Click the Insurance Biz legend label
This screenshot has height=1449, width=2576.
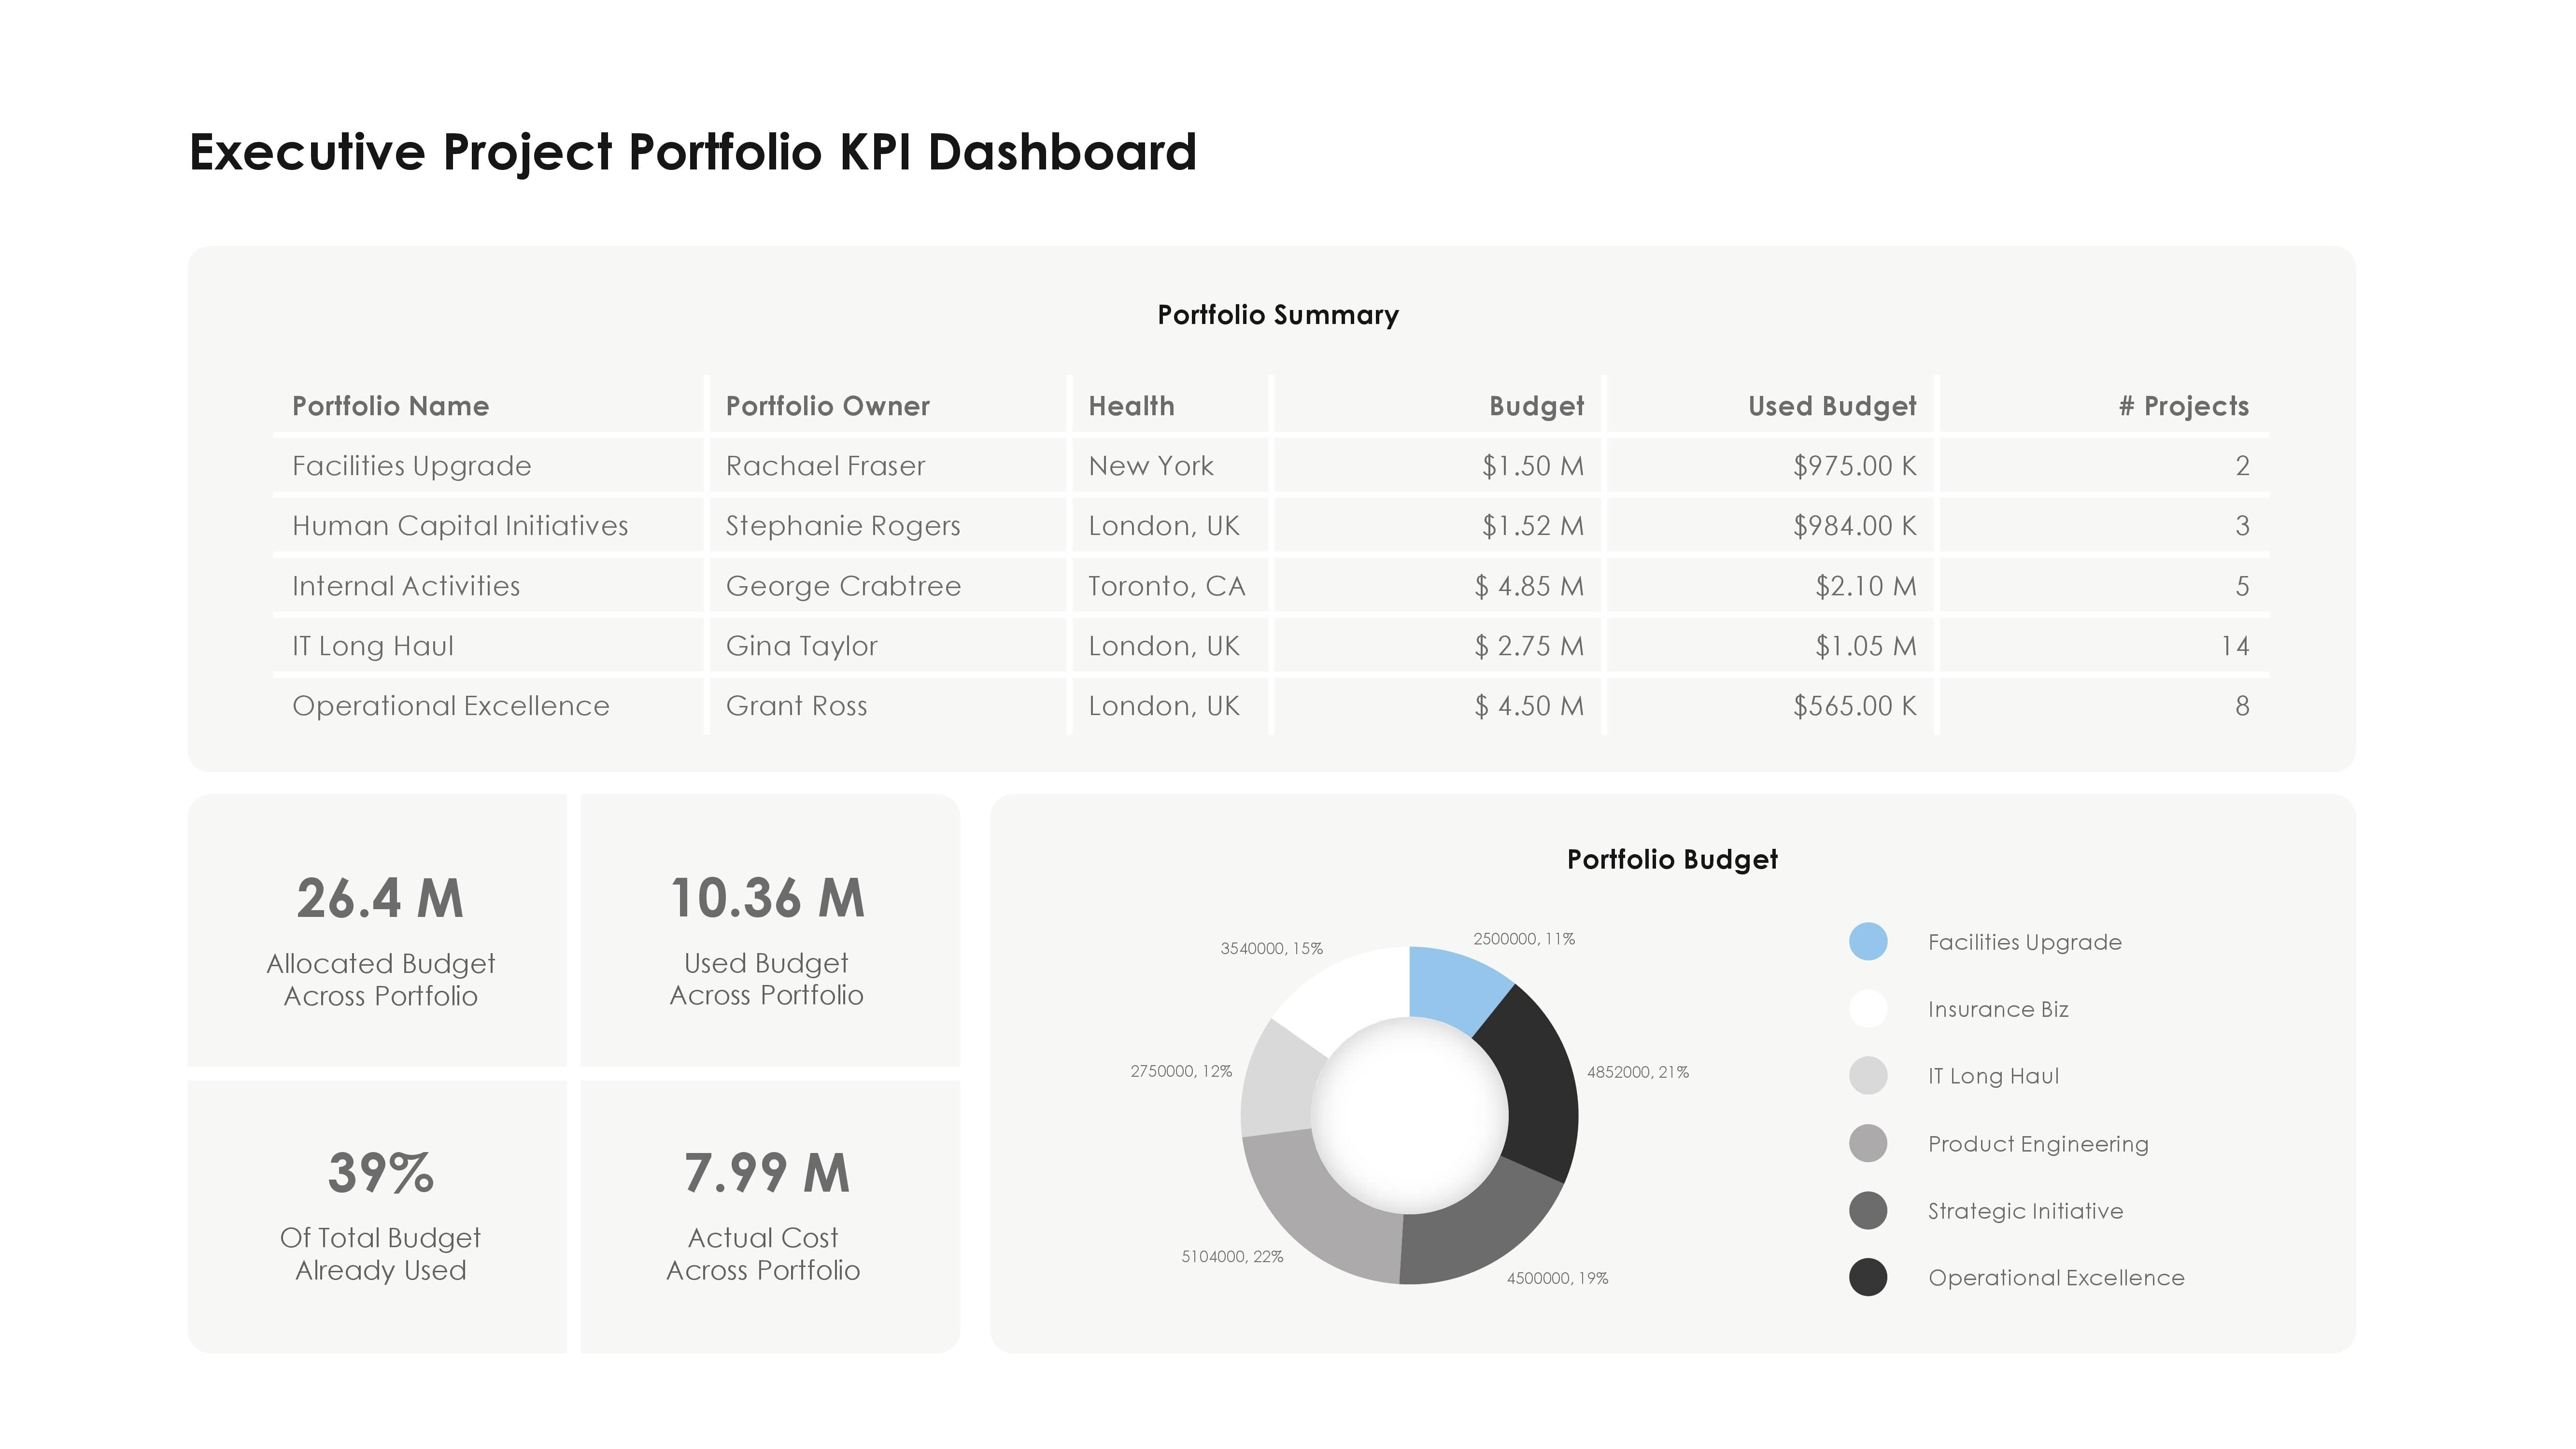[1998, 1009]
